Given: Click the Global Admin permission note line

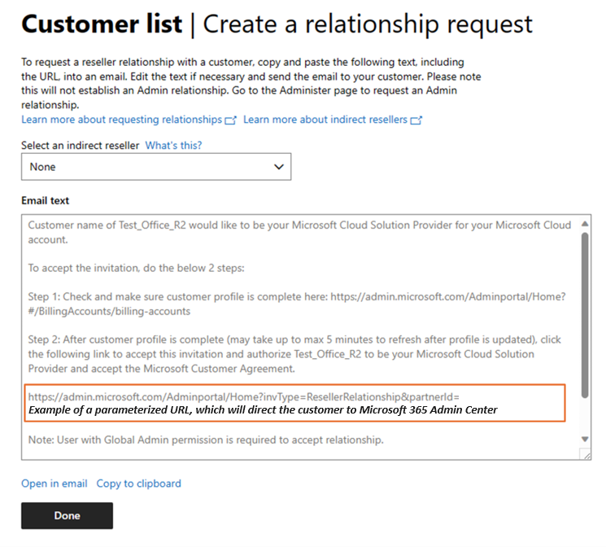Looking at the screenshot, I should point(205,440).
